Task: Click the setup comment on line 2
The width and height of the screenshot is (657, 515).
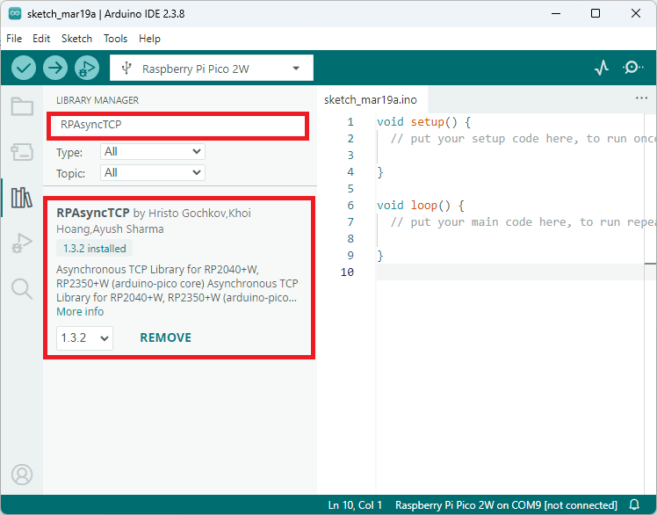Action: 523,139
